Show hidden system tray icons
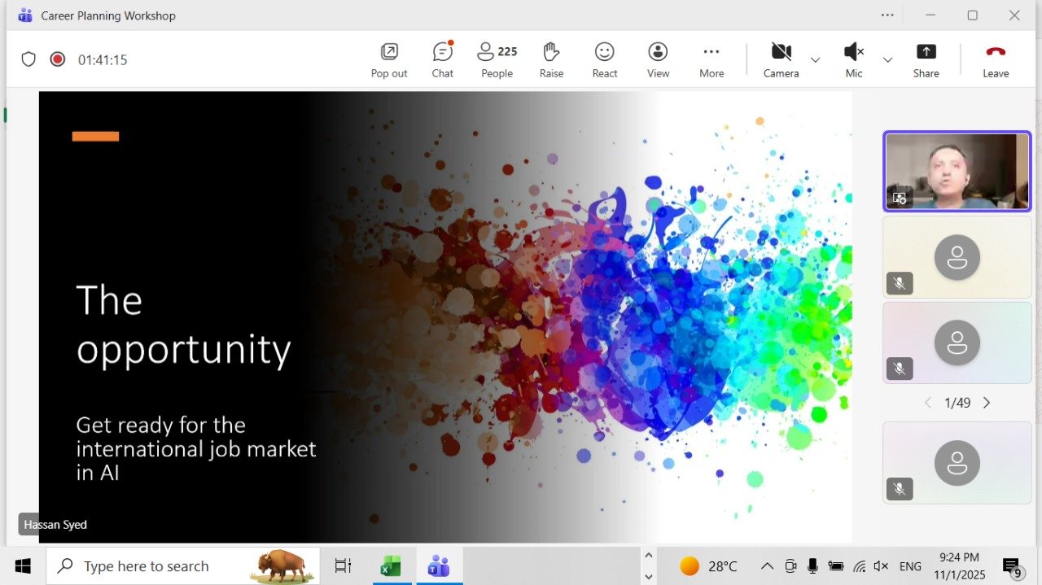Image resolution: width=1042 pixels, height=585 pixels. (767, 566)
